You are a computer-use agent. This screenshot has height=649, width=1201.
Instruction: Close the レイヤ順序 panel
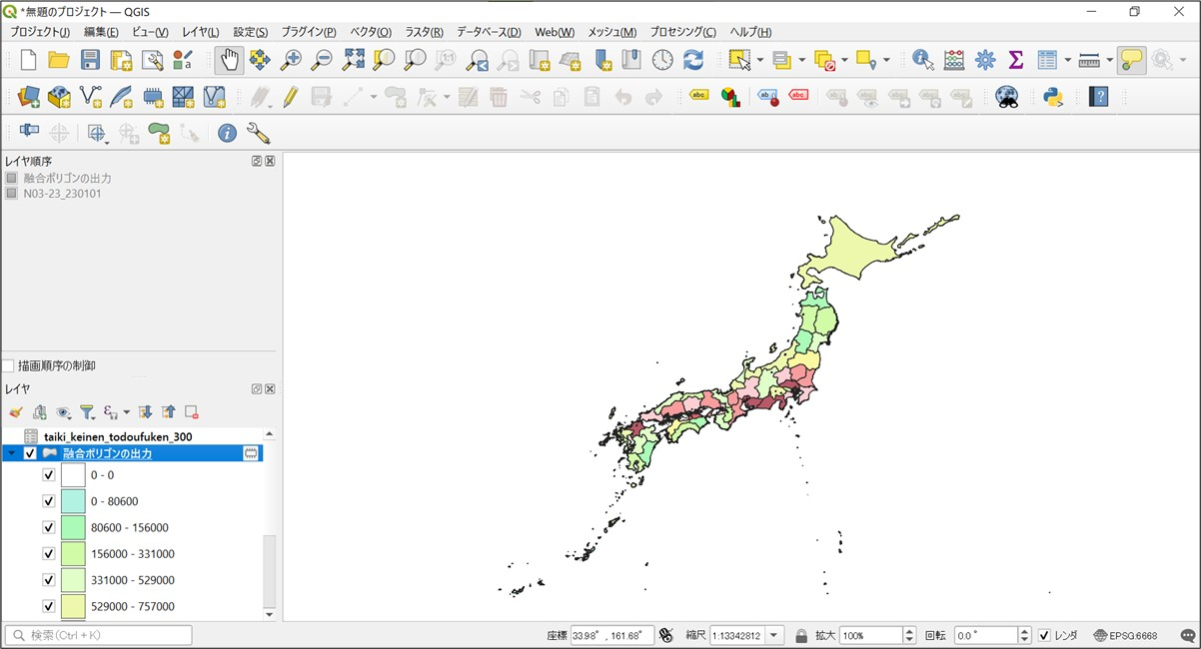pyautogui.click(x=270, y=161)
